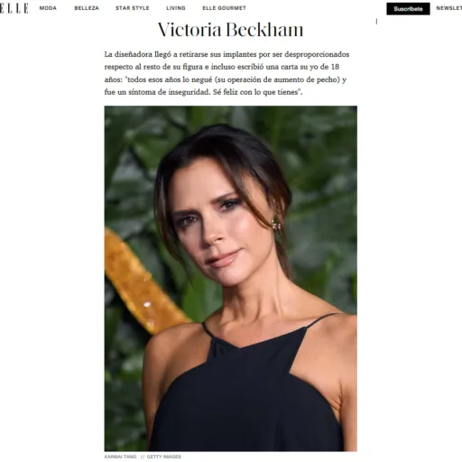Click the GETTY IMAGES credit text
Screen dimensions: 462x462
pos(164,457)
